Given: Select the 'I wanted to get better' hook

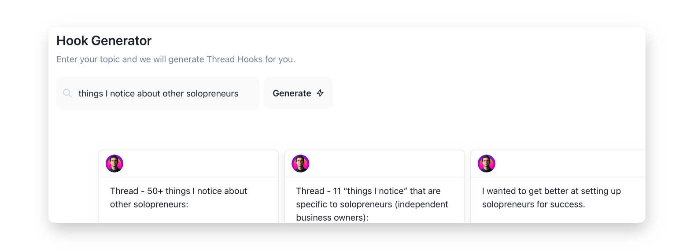Looking at the screenshot, I should pyautogui.click(x=551, y=191).
